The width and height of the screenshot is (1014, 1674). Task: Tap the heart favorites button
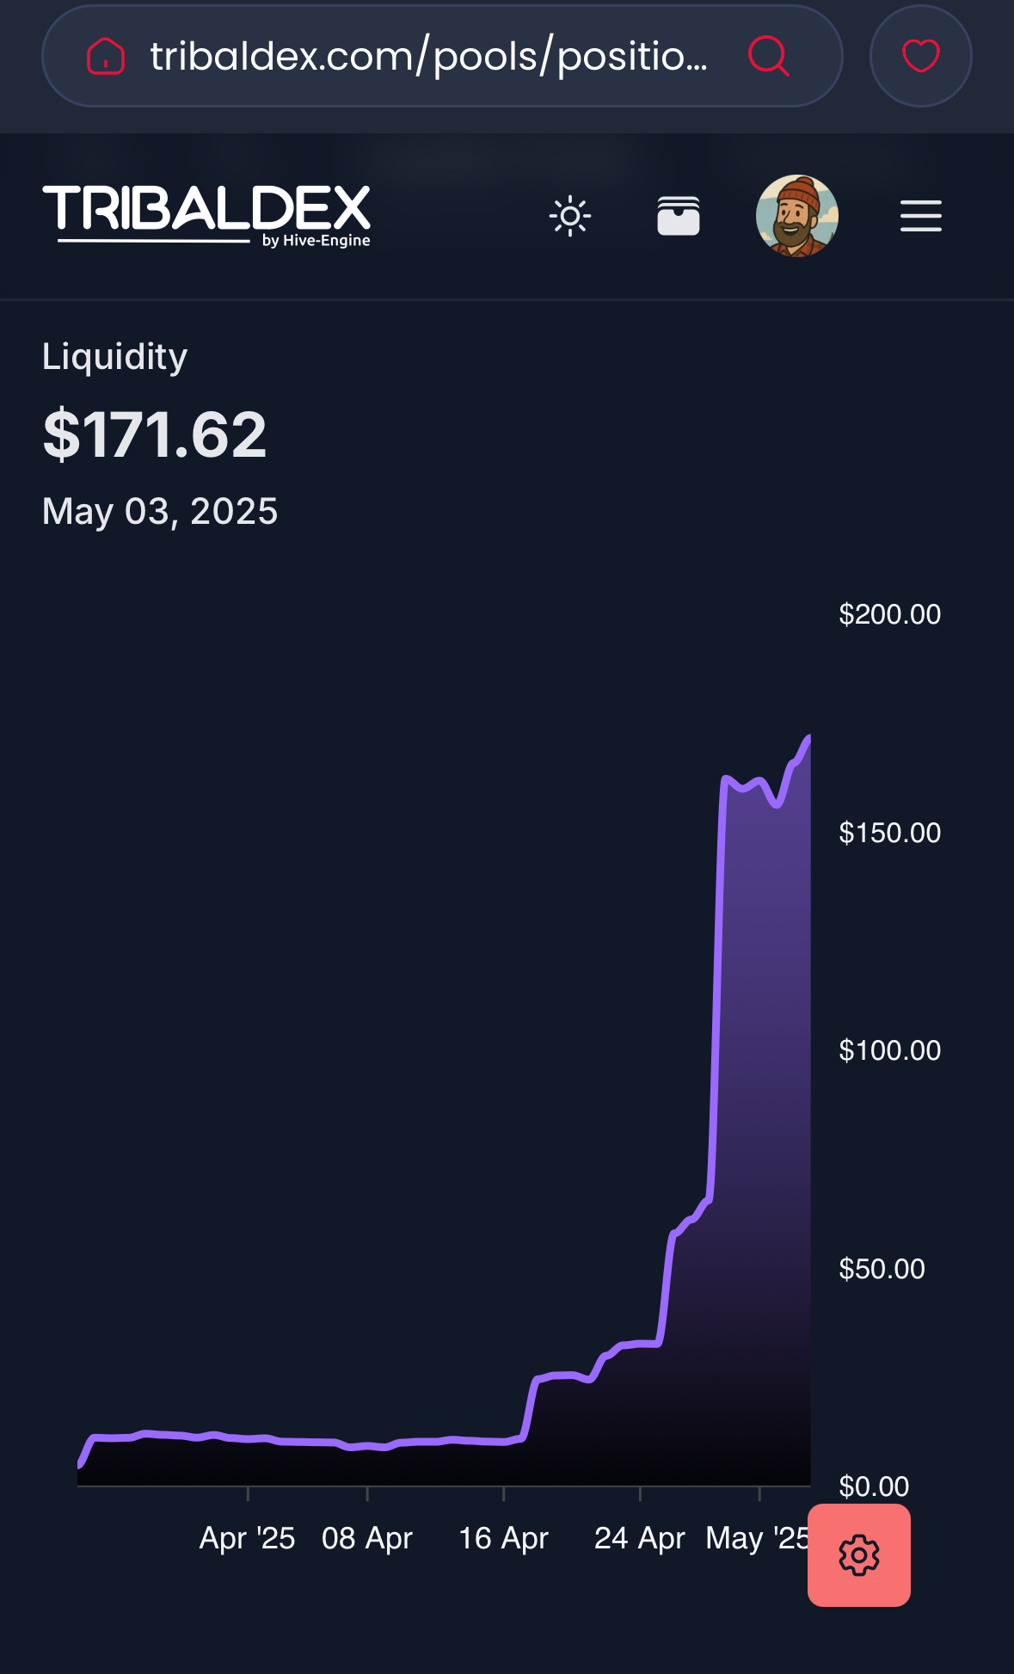tap(920, 57)
